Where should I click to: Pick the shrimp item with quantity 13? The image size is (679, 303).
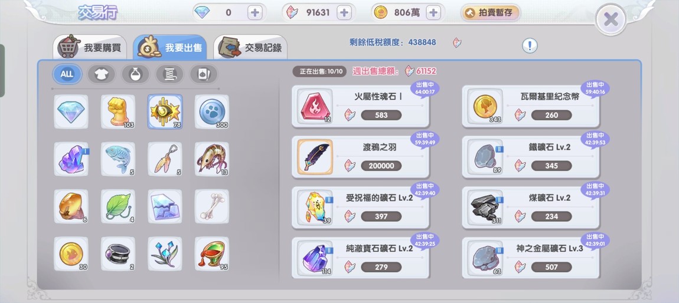[x=212, y=159]
